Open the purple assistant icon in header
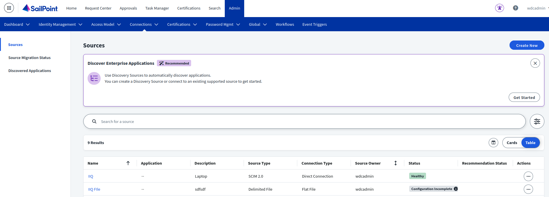The width and height of the screenshot is (549, 197). (x=499, y=8)
